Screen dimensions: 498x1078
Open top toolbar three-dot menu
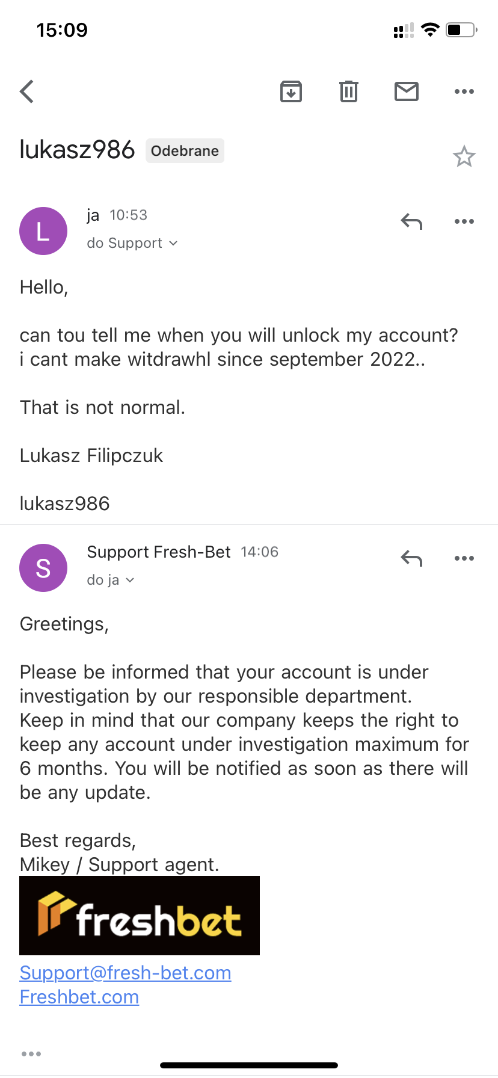(464, 91)
